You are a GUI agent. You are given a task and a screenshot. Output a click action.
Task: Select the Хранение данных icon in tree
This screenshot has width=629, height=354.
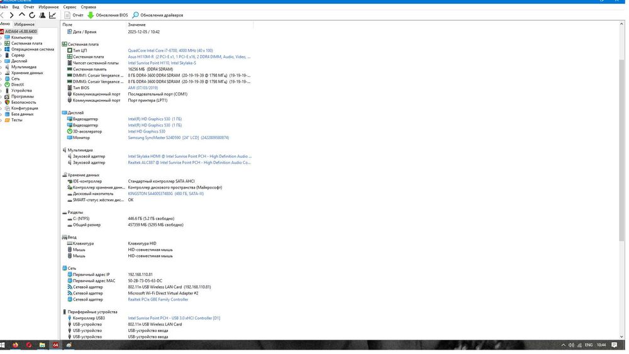[7, 73]
